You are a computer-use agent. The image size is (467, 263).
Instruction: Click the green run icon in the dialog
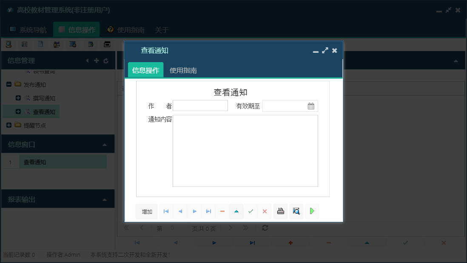pos(312,211)
